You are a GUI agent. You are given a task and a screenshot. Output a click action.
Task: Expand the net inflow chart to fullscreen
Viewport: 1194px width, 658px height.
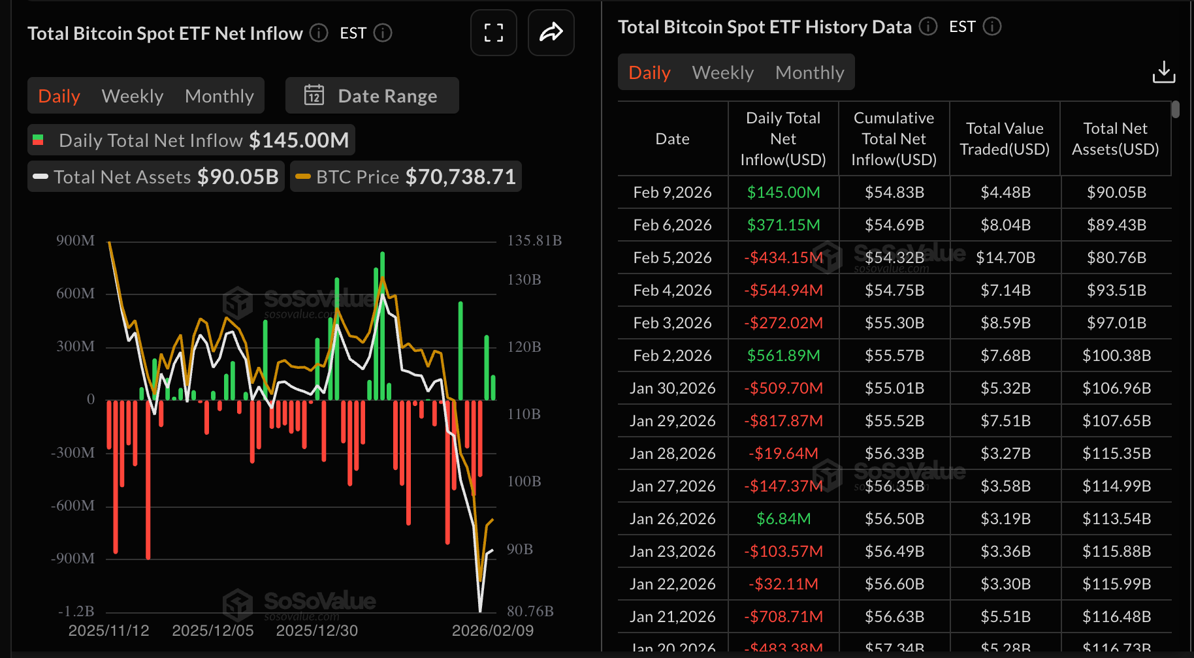pos(494,33)
